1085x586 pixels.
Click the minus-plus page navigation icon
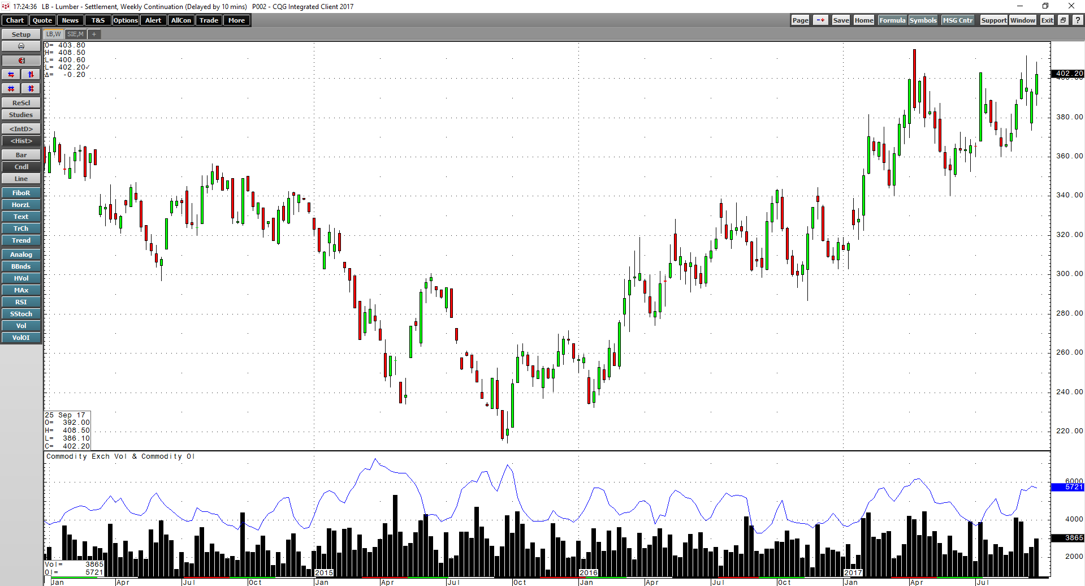pyautogui.click(x=820, y=20)
